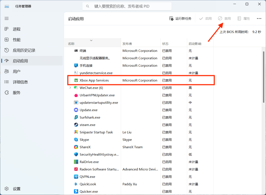
Task: Open the 详细信息 page
Action: [32, 82]
